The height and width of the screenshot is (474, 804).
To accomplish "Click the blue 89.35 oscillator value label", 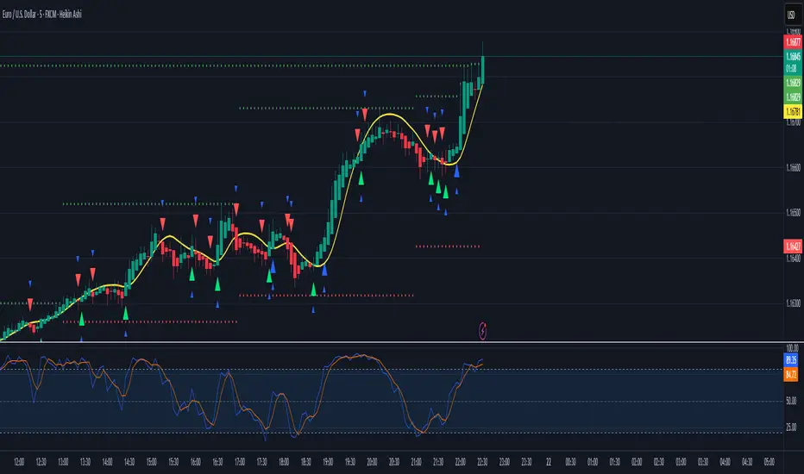I will [x=791, y=359].
